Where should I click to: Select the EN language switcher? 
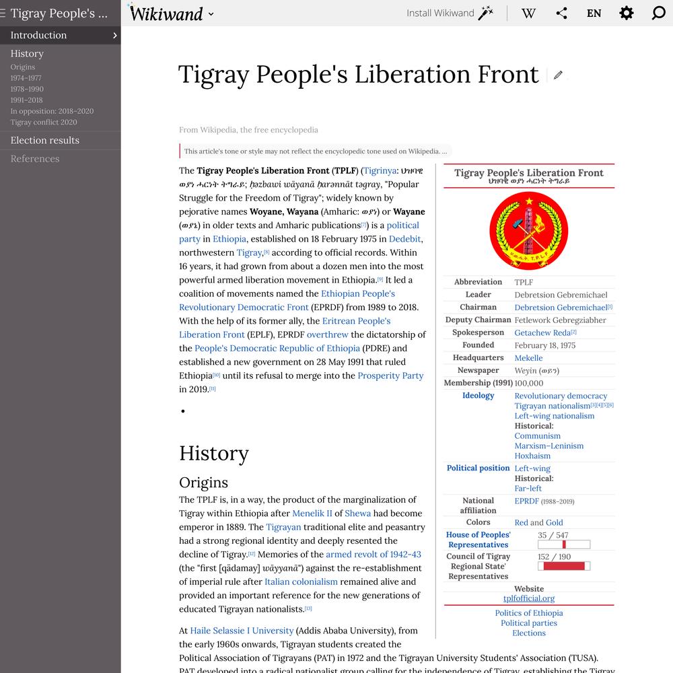594,13
